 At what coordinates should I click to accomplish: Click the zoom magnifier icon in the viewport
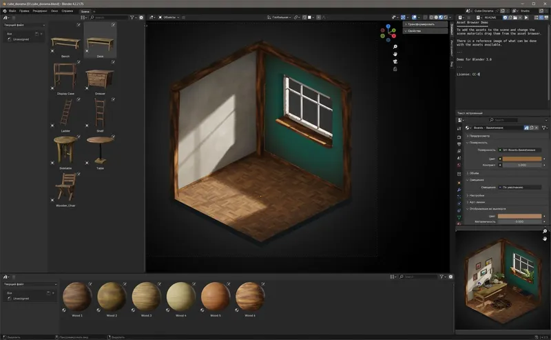pyautogui.click(x=395, y=46)
